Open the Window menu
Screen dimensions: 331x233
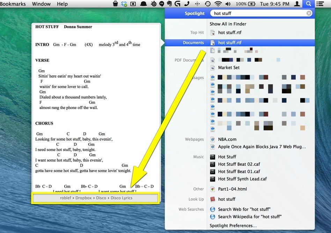[41, 4]
